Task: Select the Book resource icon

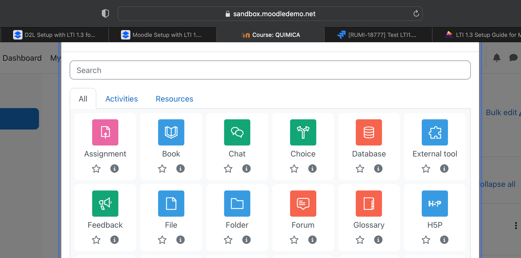Action: click(x=171, y=132)
